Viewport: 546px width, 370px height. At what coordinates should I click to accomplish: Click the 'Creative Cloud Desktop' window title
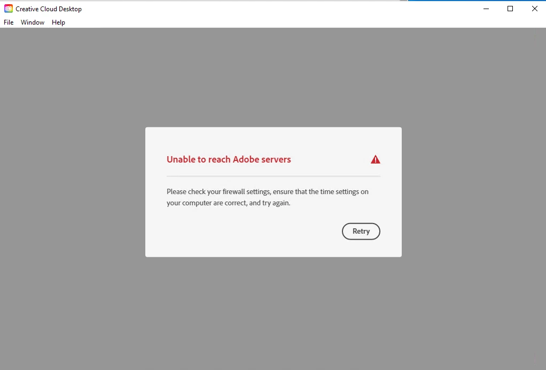click(x=49, y=9)
